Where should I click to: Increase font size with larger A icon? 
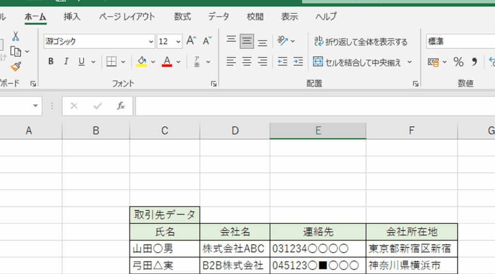[191, 41]
